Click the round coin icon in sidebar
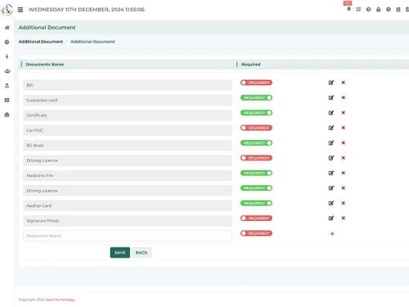 pyautogui.click(x=7, y=42)
